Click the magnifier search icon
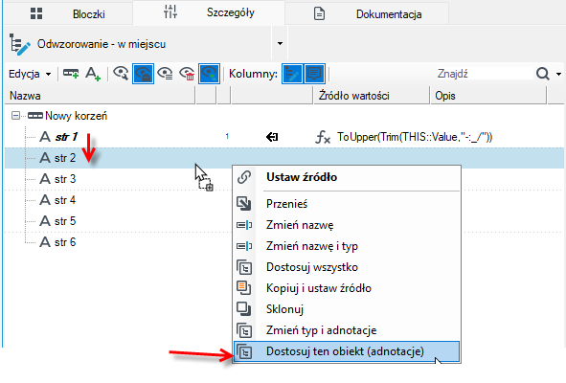The width and height of the screenshot is (566, 383). click(543, 74)
